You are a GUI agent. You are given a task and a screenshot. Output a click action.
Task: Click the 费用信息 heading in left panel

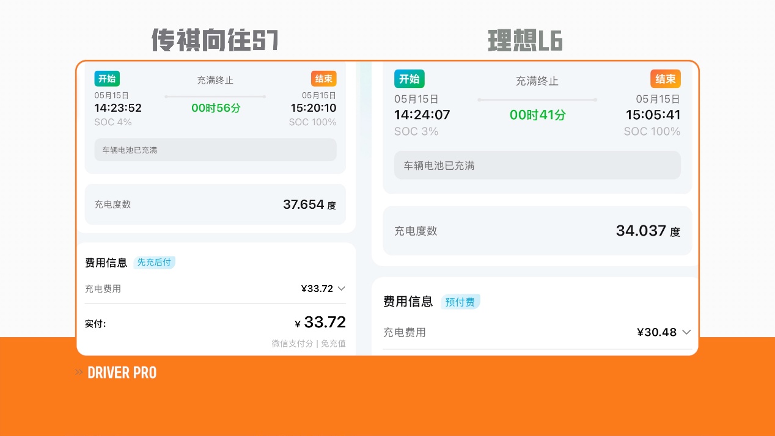(x=106, y=263)
